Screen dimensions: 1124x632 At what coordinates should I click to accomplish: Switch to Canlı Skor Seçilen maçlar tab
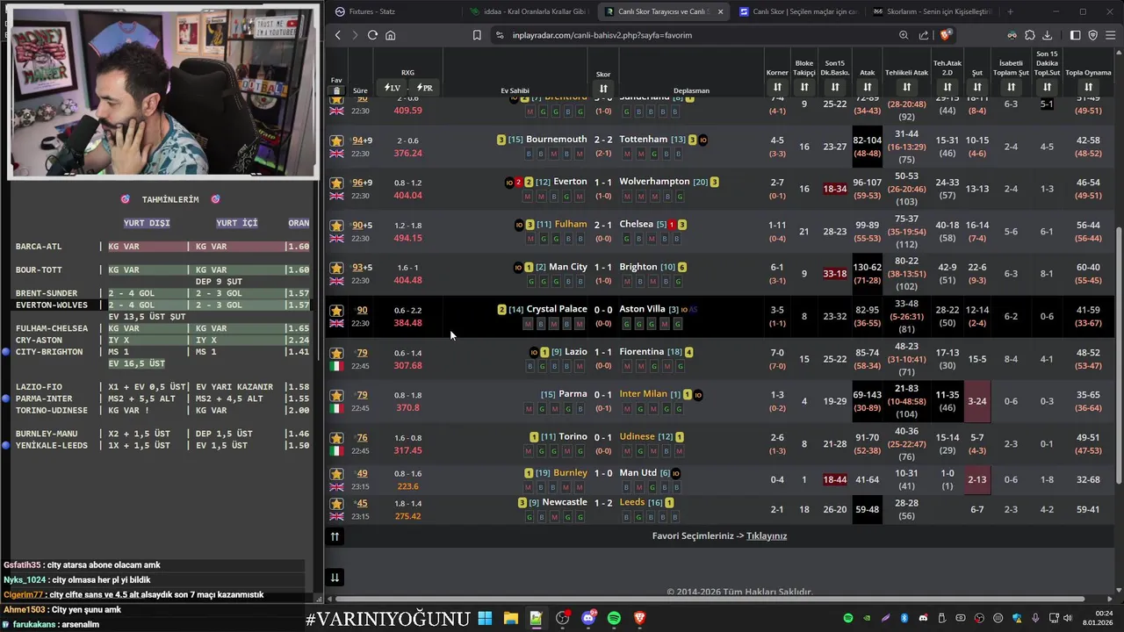pyautogui.click(x=797, y=11)
